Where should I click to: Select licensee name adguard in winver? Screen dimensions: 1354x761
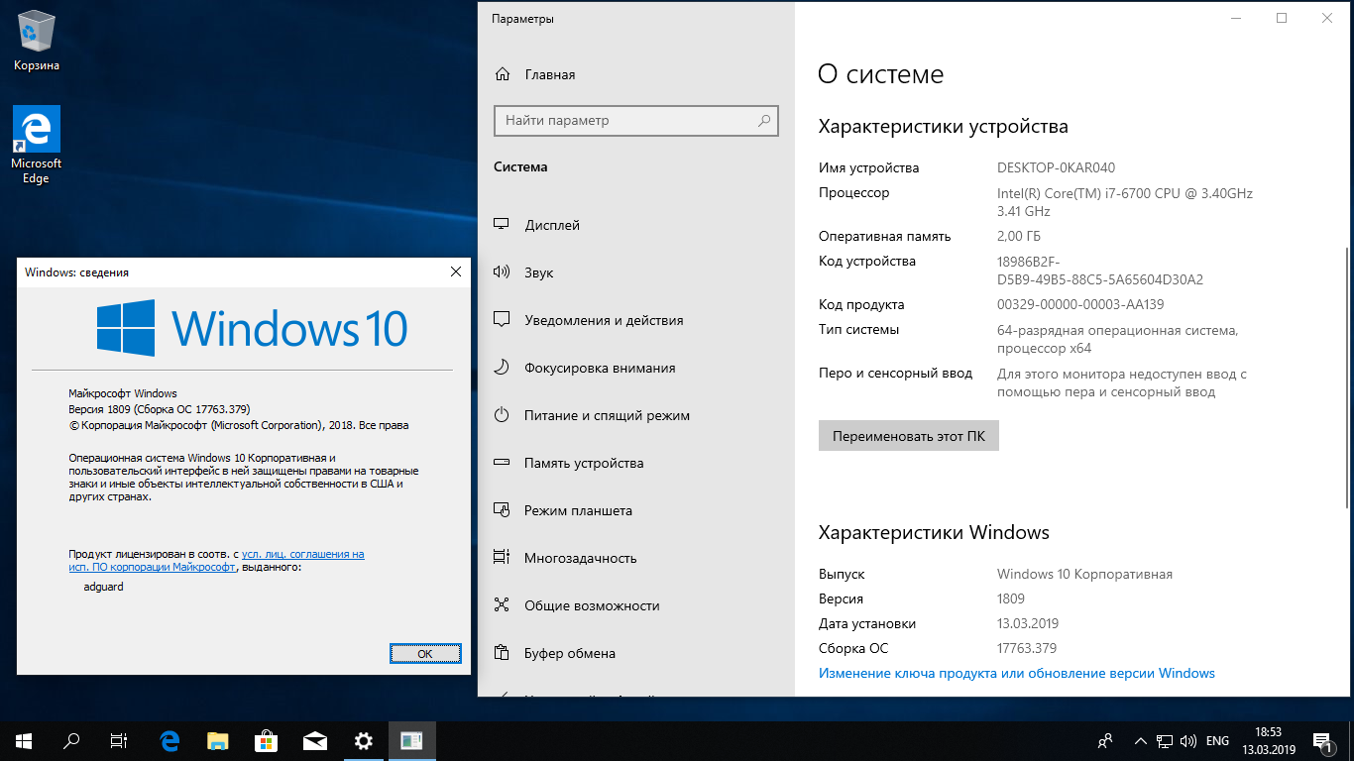pos(104,587)
